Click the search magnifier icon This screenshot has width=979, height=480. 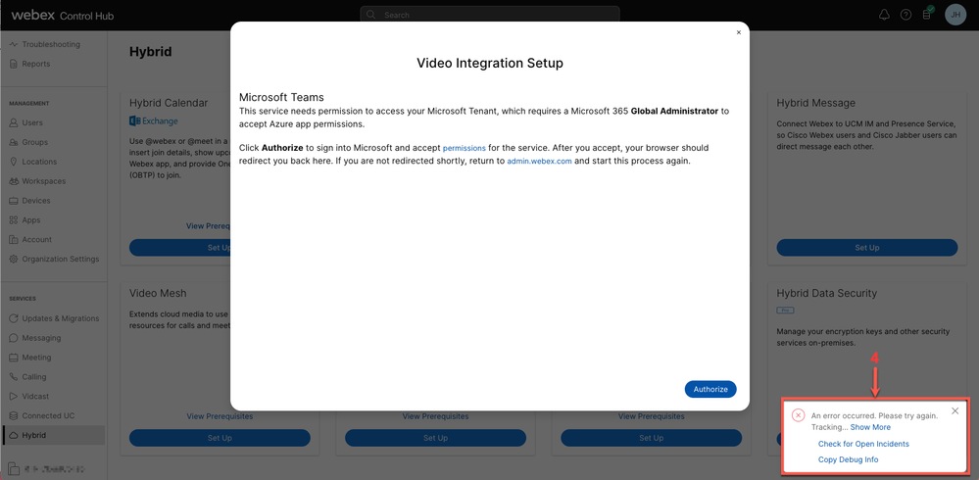[x=370, y=15]
